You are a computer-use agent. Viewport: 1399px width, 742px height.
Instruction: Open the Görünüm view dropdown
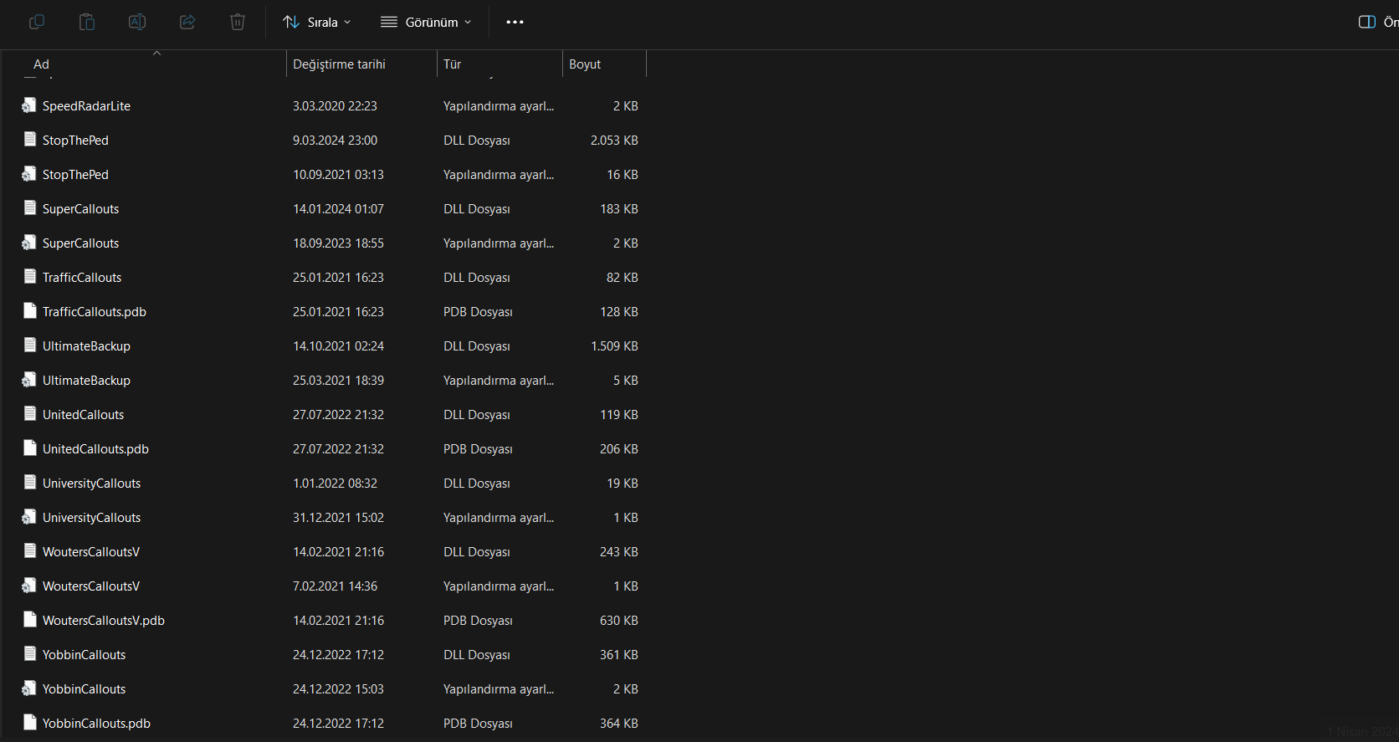pyautogui.click(x=426, y=22)
